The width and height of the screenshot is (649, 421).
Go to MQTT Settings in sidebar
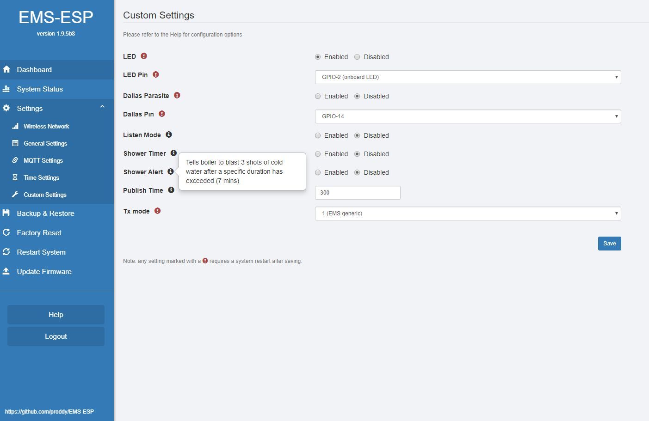(x=43, y=160)
